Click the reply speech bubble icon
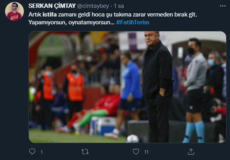 pyautogui.click(x=32, y=151)
